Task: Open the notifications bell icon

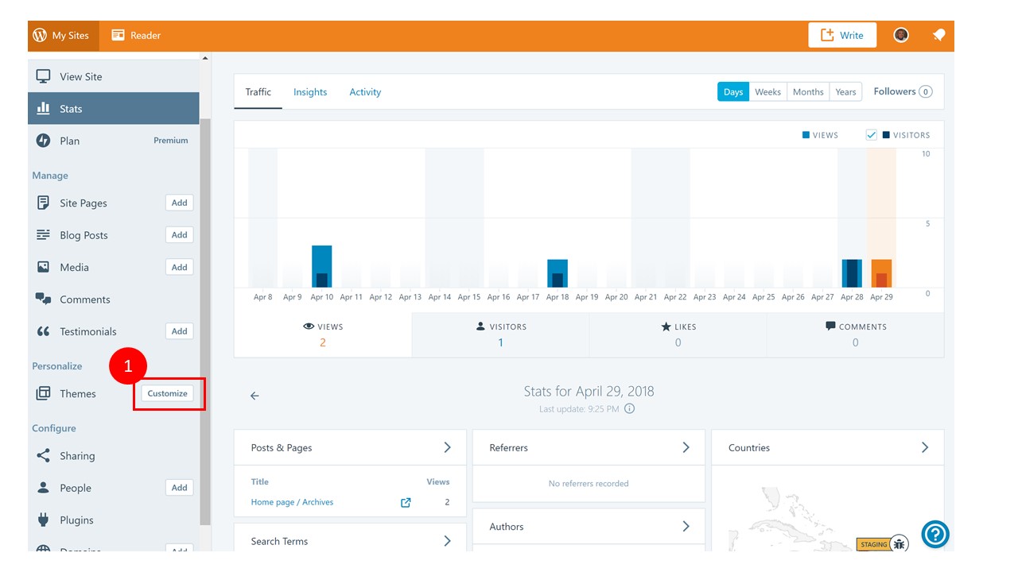Action: tap(938, 35)
